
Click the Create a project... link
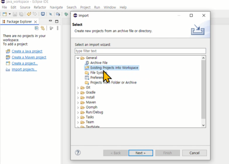coord(25,63)
